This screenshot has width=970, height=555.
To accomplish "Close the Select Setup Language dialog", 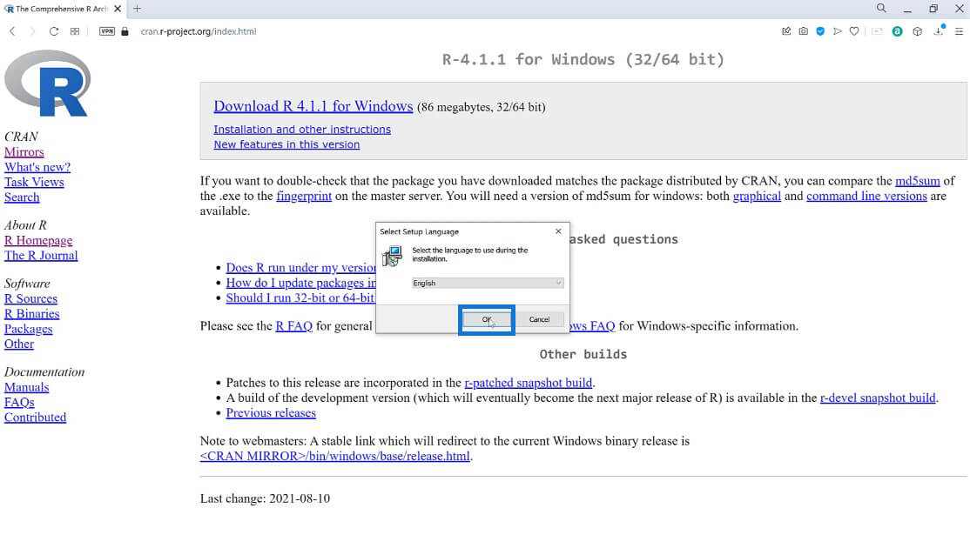I will pyautogui.click(x=558, y=231).
